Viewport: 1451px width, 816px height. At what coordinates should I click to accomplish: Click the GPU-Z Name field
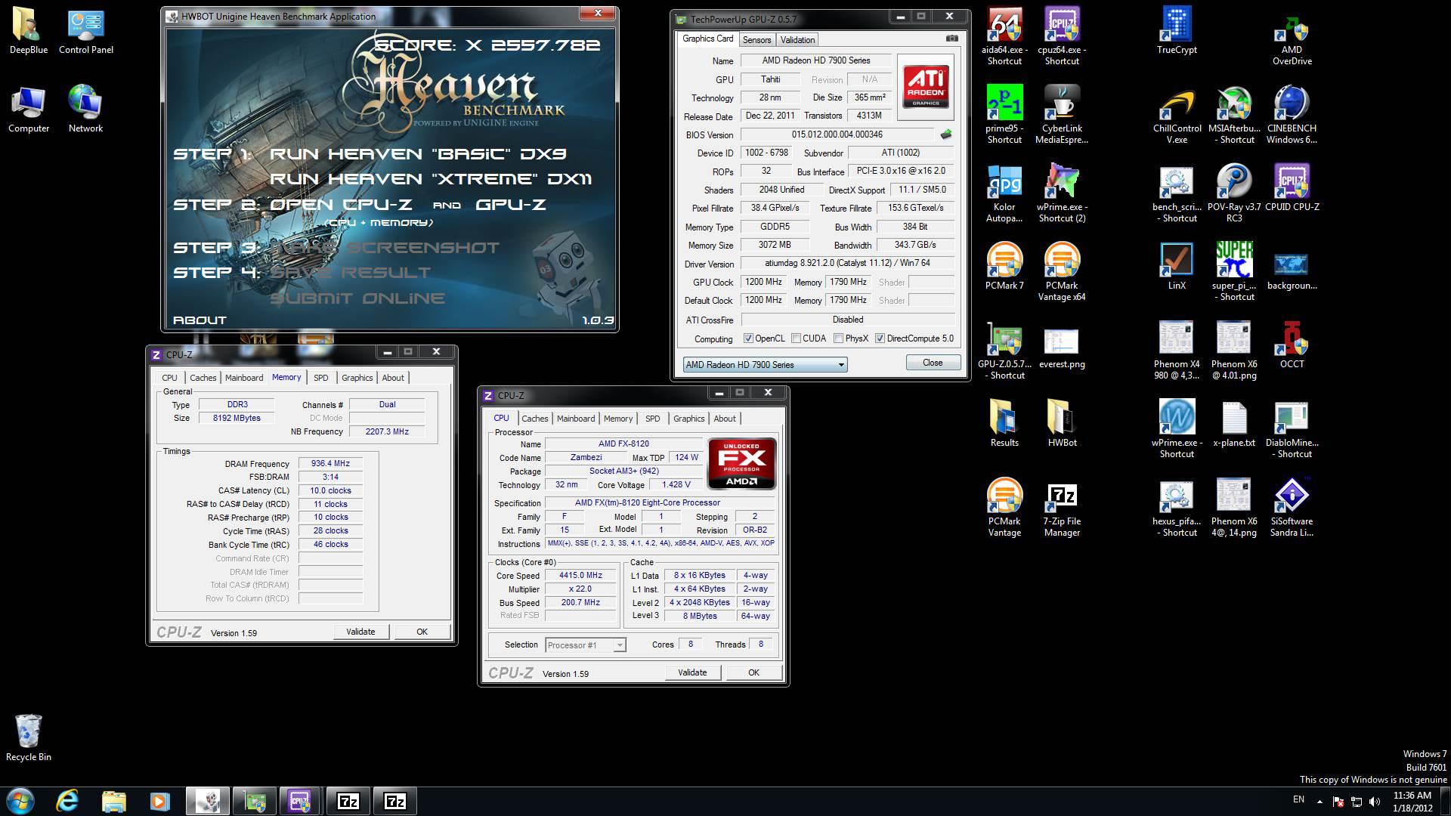tap(815, 60)
